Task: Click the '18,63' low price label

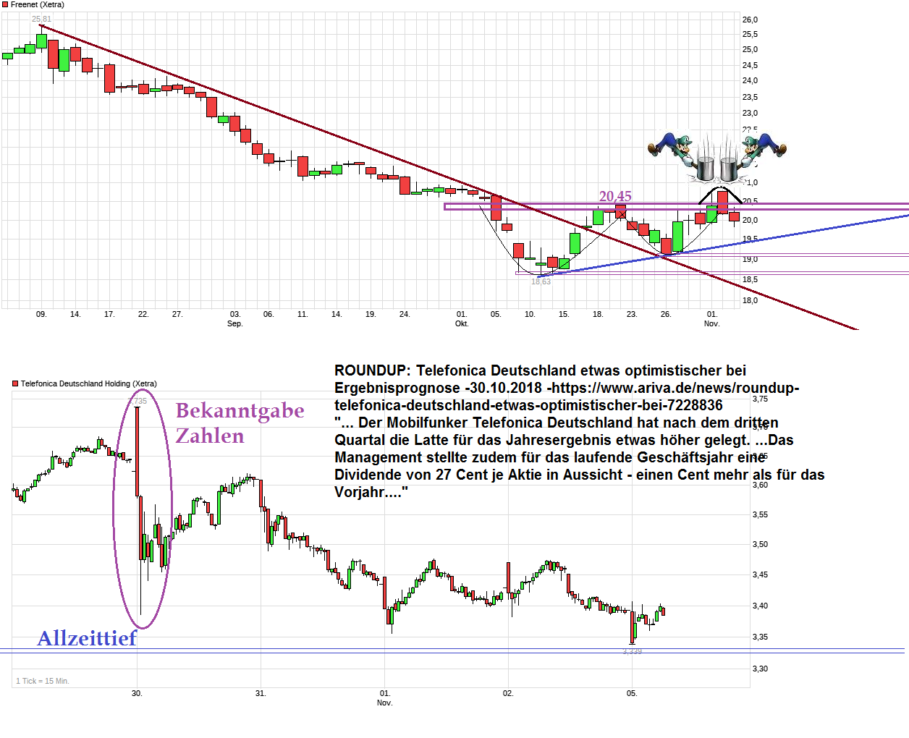Action: 541,281
